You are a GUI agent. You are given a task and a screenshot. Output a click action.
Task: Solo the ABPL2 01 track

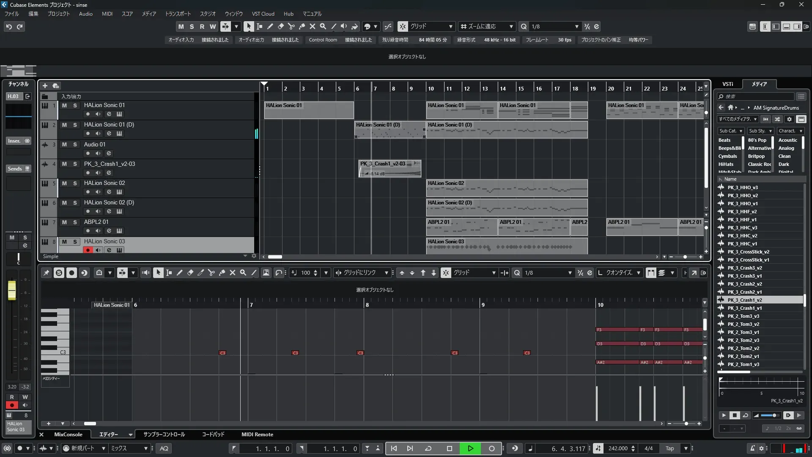75,222
